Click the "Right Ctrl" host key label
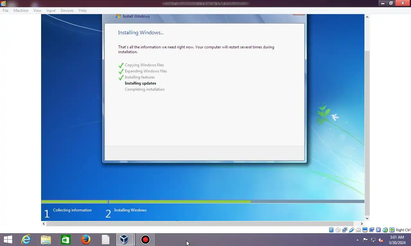This screenshot has width=411, height=246. (x=403, y=230)
